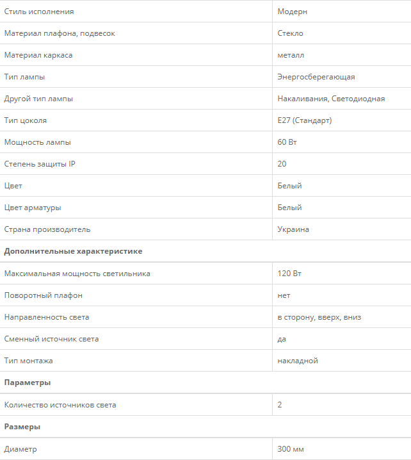Select the '60 Вт' lamp power value
411x460 pixels.
[x=287, y=142]
